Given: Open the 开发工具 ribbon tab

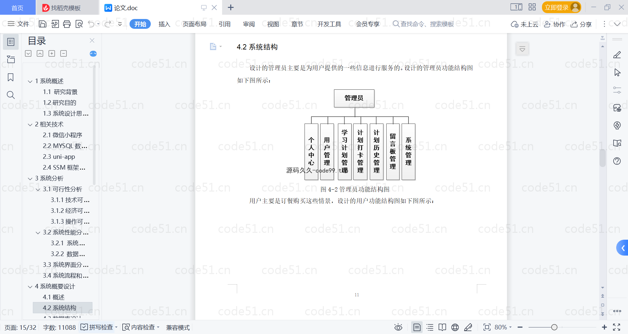Looking at the screenshot, I should click(x=329, y=24).
